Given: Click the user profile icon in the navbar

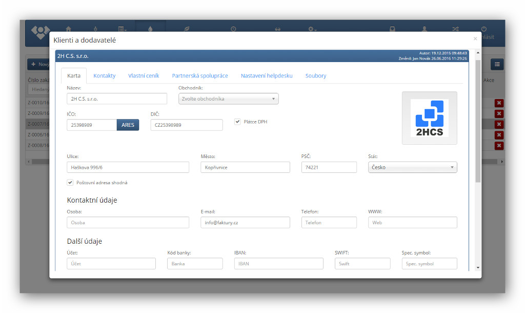Looking at the screenshot, I should click(x=424, y=29).
